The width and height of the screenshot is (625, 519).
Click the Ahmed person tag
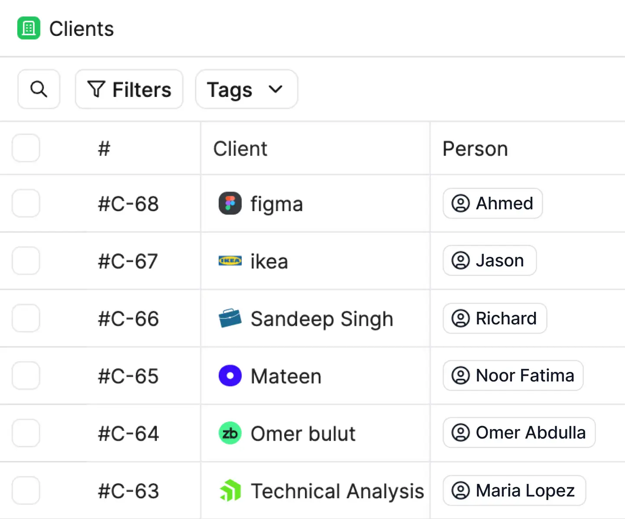[492, 203]
